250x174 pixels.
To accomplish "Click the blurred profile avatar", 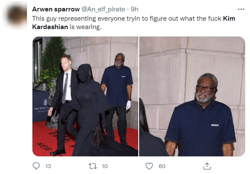I will point(15,15).
